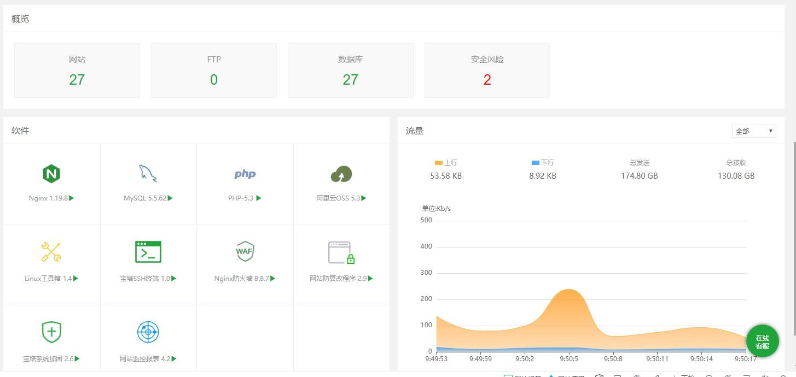The image size is (796, 377).
Task: Open the MySQL dolphin icon
Action: pos(148,174)
